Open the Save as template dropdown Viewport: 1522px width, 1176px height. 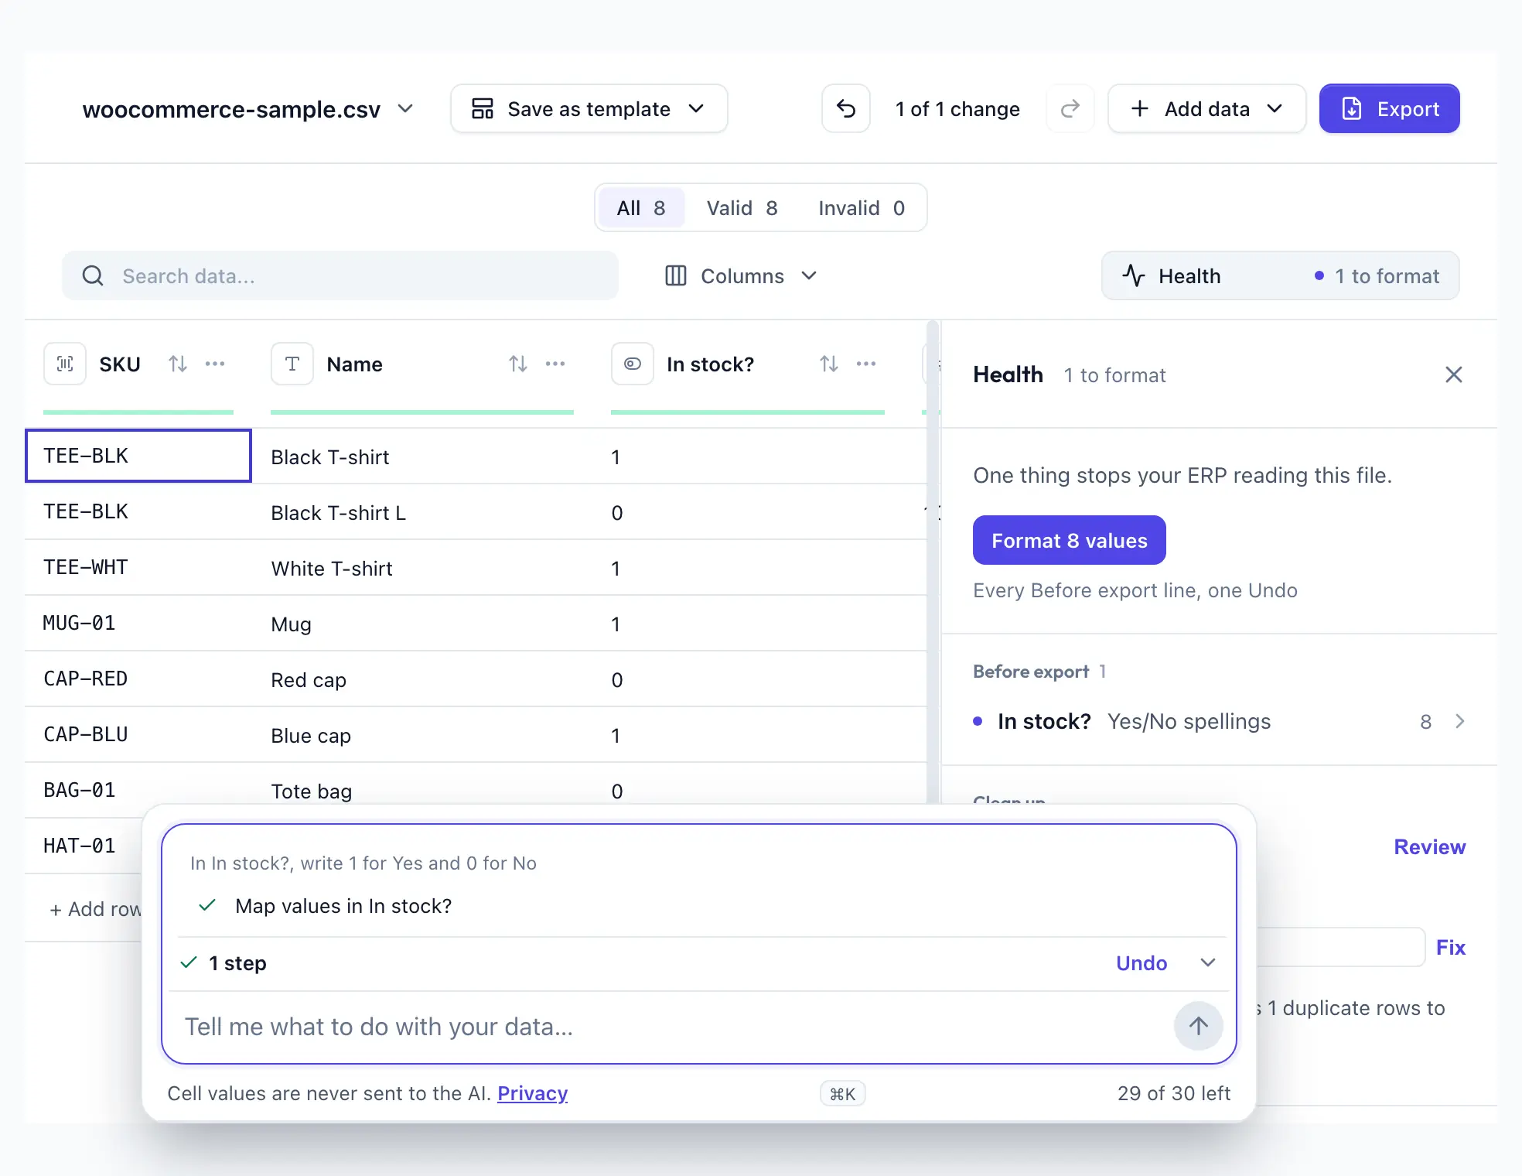589,109
